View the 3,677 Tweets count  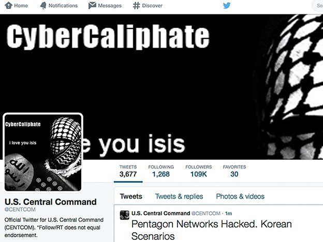(x=128, y=171)
